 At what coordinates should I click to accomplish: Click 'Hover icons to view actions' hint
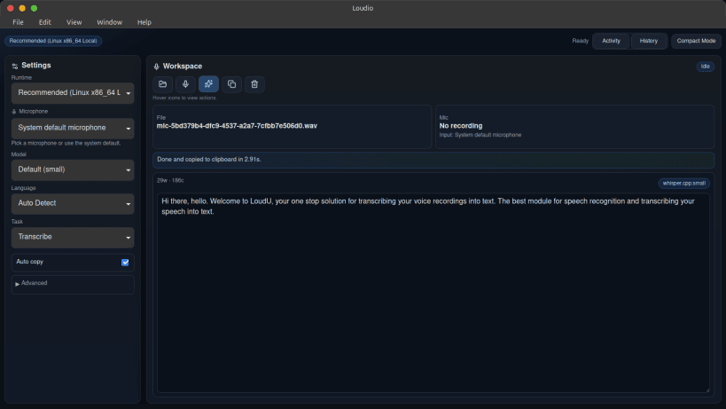[184, 98]
